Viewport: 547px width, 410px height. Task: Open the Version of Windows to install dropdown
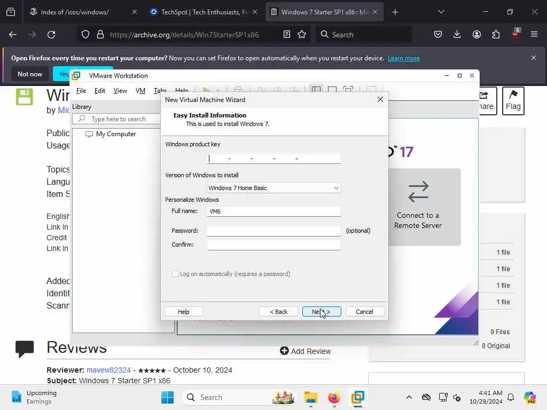pos(274,188)
